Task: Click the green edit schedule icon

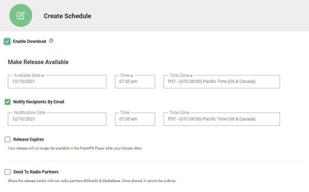Action: tap(21, 15)
